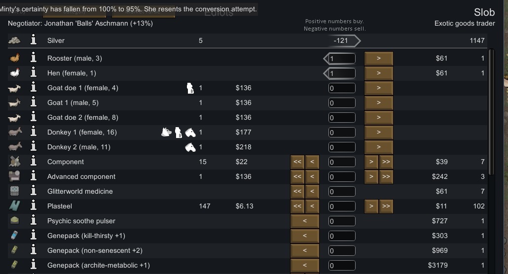This screenshot has height=274, width=508.
Task: Buy all Glitterworld medicine with double-left arrow
Action: 297,191
